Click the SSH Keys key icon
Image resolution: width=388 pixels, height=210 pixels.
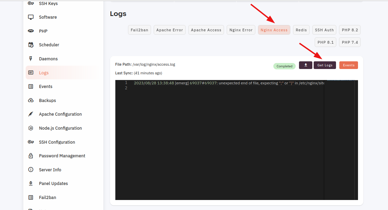coord(31,3)
